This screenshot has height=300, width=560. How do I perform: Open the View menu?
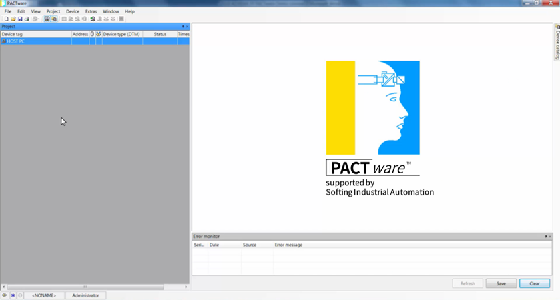pyautogui.click(x=36, y=11)
